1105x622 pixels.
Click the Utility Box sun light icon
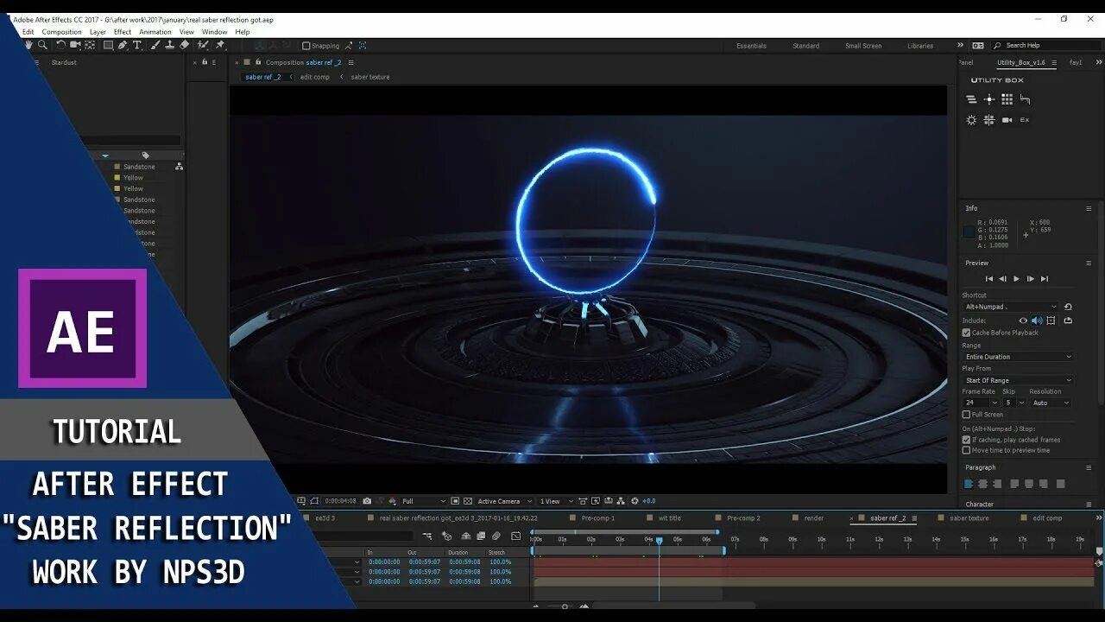point(971,120)
